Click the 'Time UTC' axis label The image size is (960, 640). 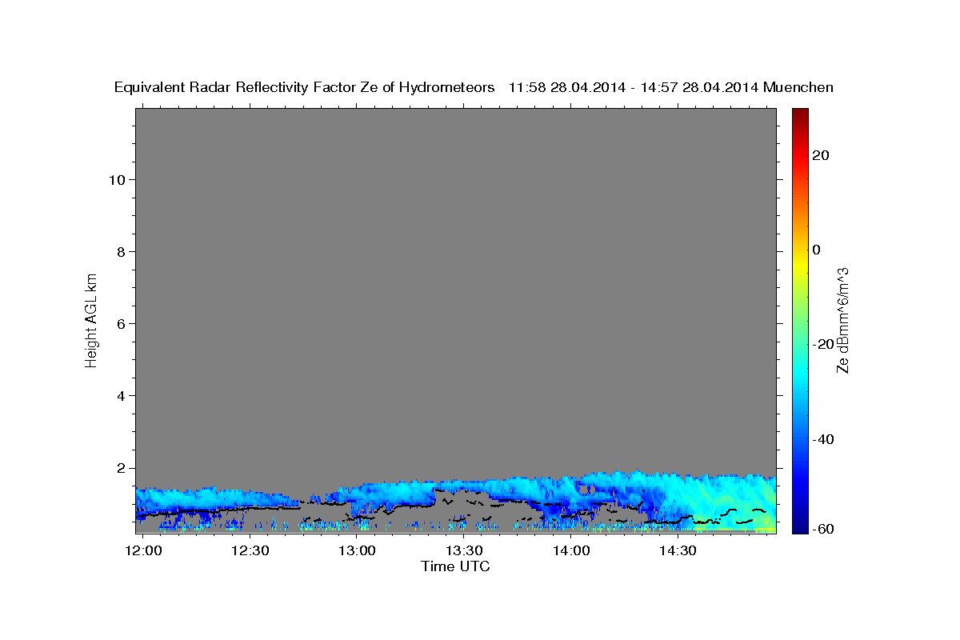(x=455, y=566)
